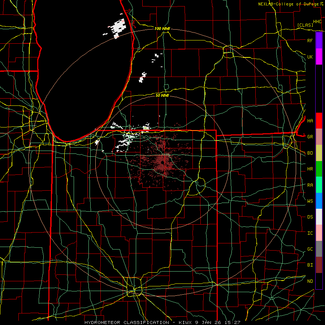Click the RA legend label
The height and width of the screenshot is (325, 325).
[x=310, y=185]
